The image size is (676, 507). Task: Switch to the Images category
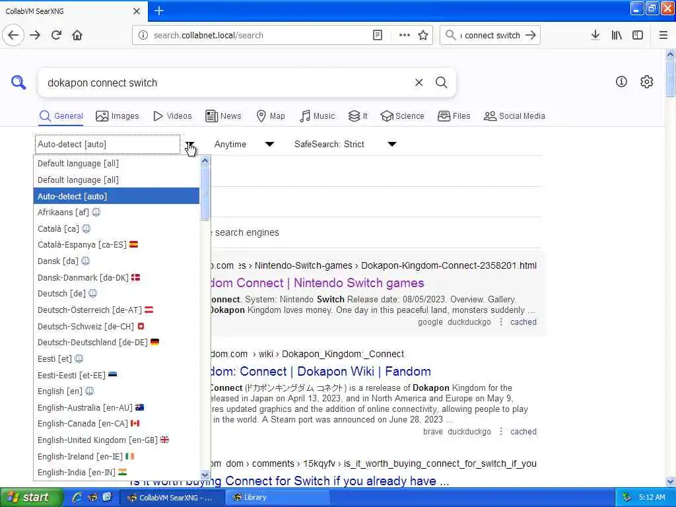(x=118, y=116)
